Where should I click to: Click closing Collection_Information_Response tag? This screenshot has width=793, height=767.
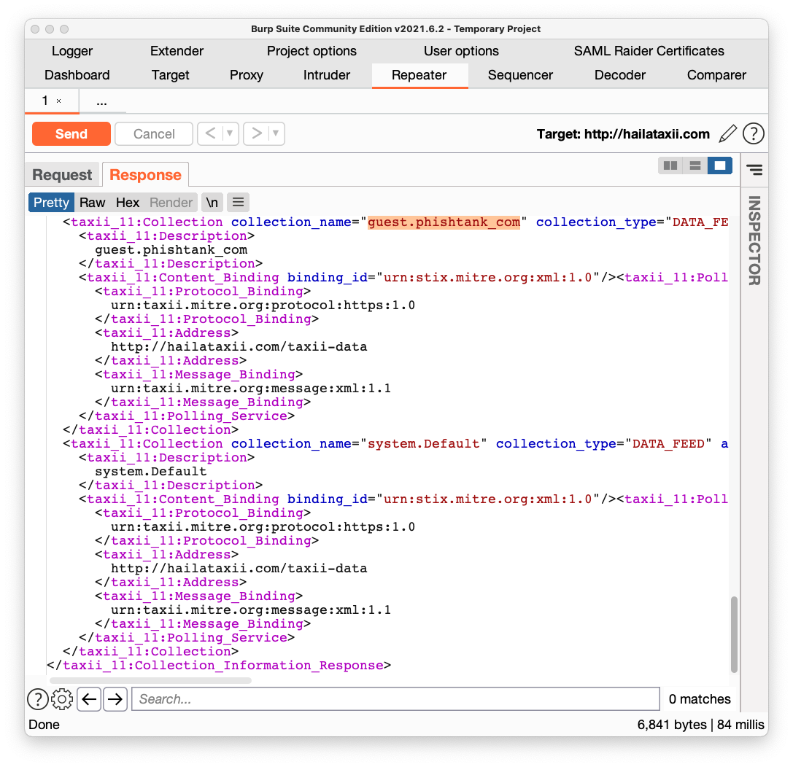[219, 666]
